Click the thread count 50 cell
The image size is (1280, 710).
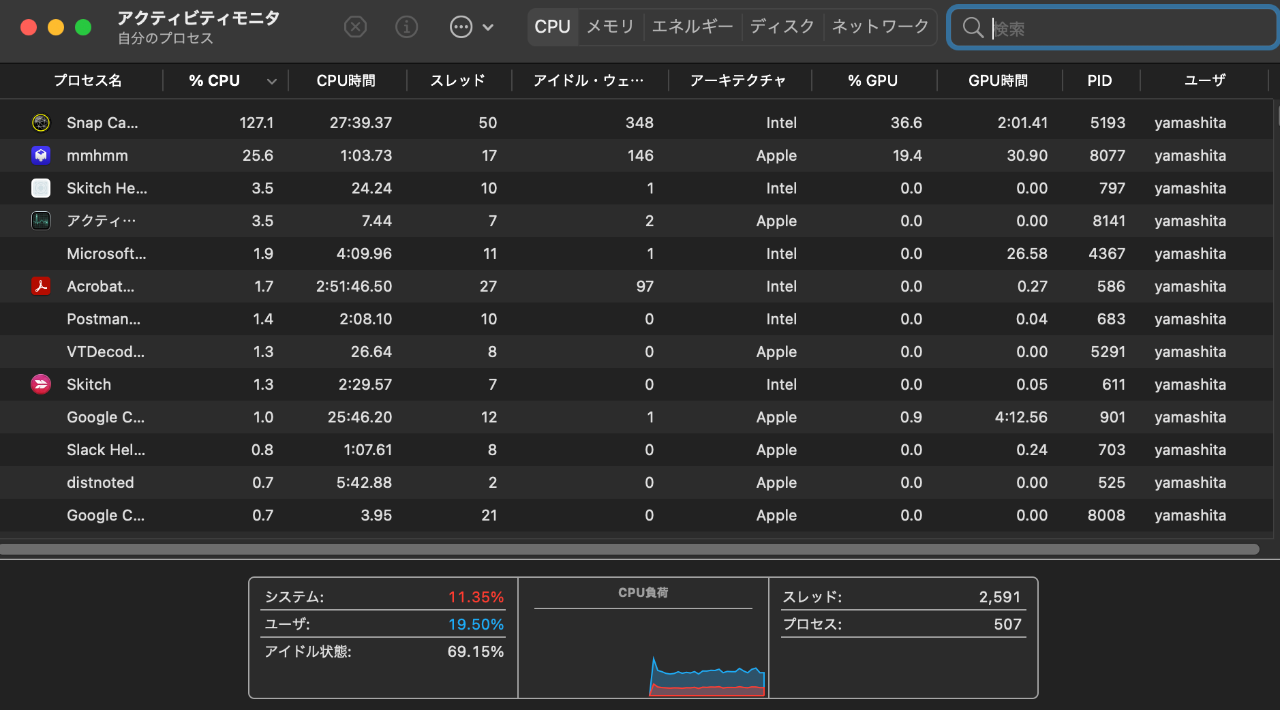488,123
